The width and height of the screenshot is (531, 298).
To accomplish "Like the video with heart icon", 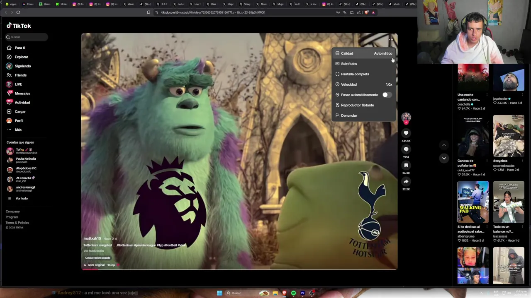I will coord(406,133).
